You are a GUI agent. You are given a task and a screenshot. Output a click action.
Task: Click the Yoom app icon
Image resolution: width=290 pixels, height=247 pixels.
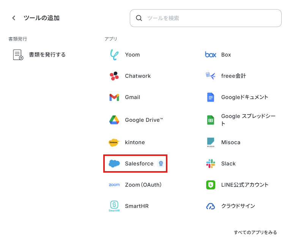coord(114,55)
